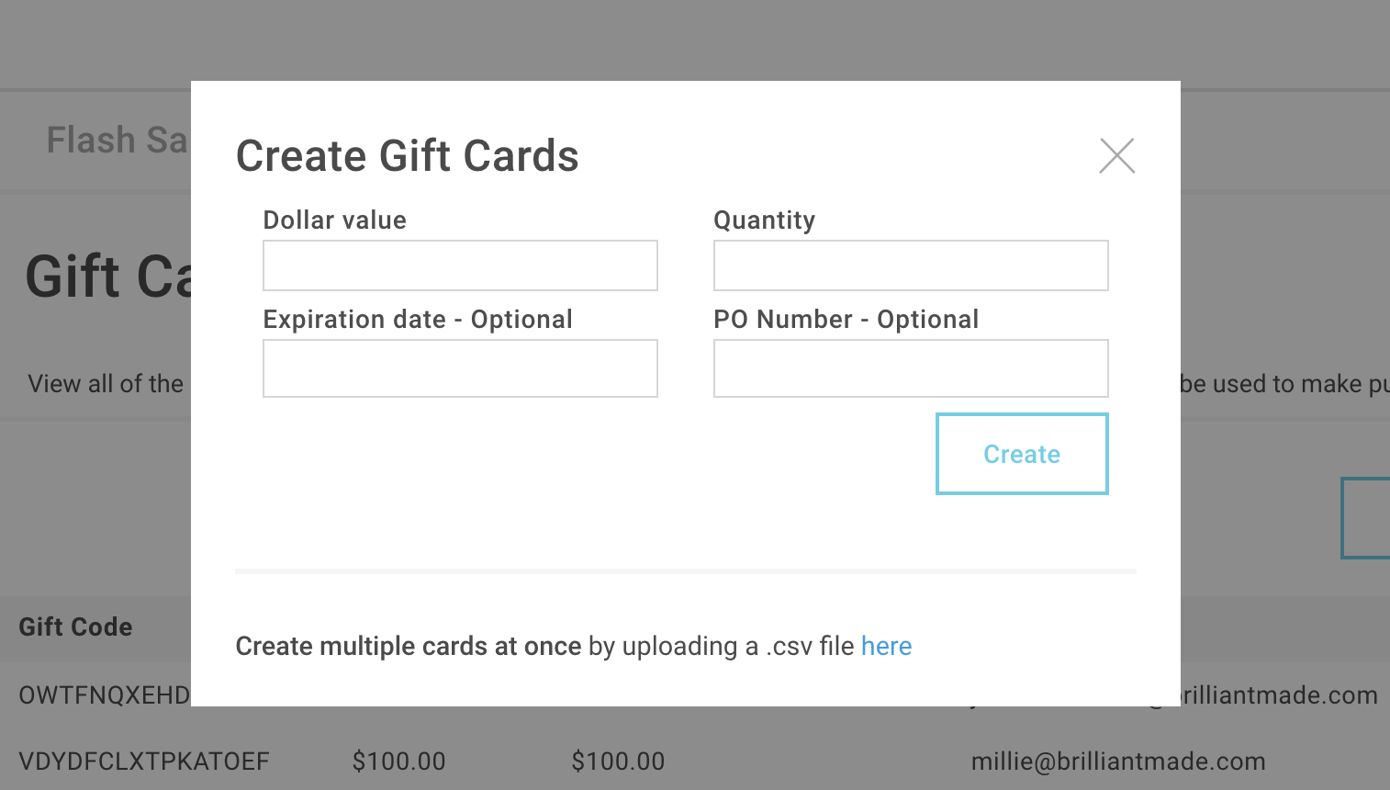The height and width of the screenshot is (790, 1390).
Task: Click the 'Quantity' label text
Action: 765,220
